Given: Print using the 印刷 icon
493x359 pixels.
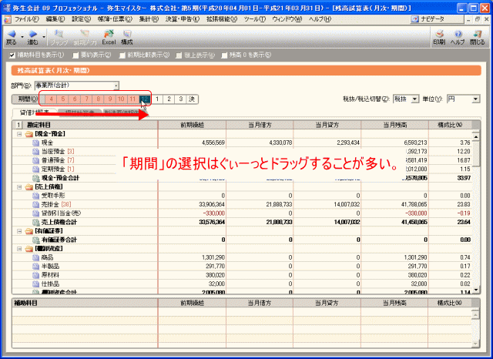Looking at the screenshot, I should 440,35.
